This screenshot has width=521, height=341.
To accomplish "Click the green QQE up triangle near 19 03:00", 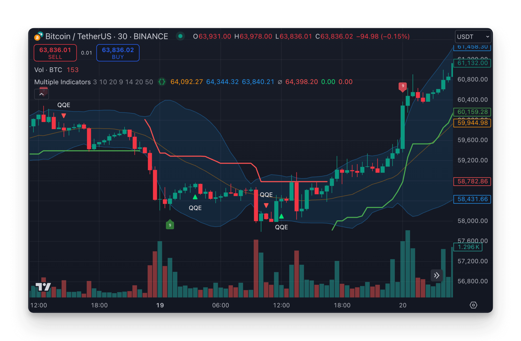I will pos(195,197).
